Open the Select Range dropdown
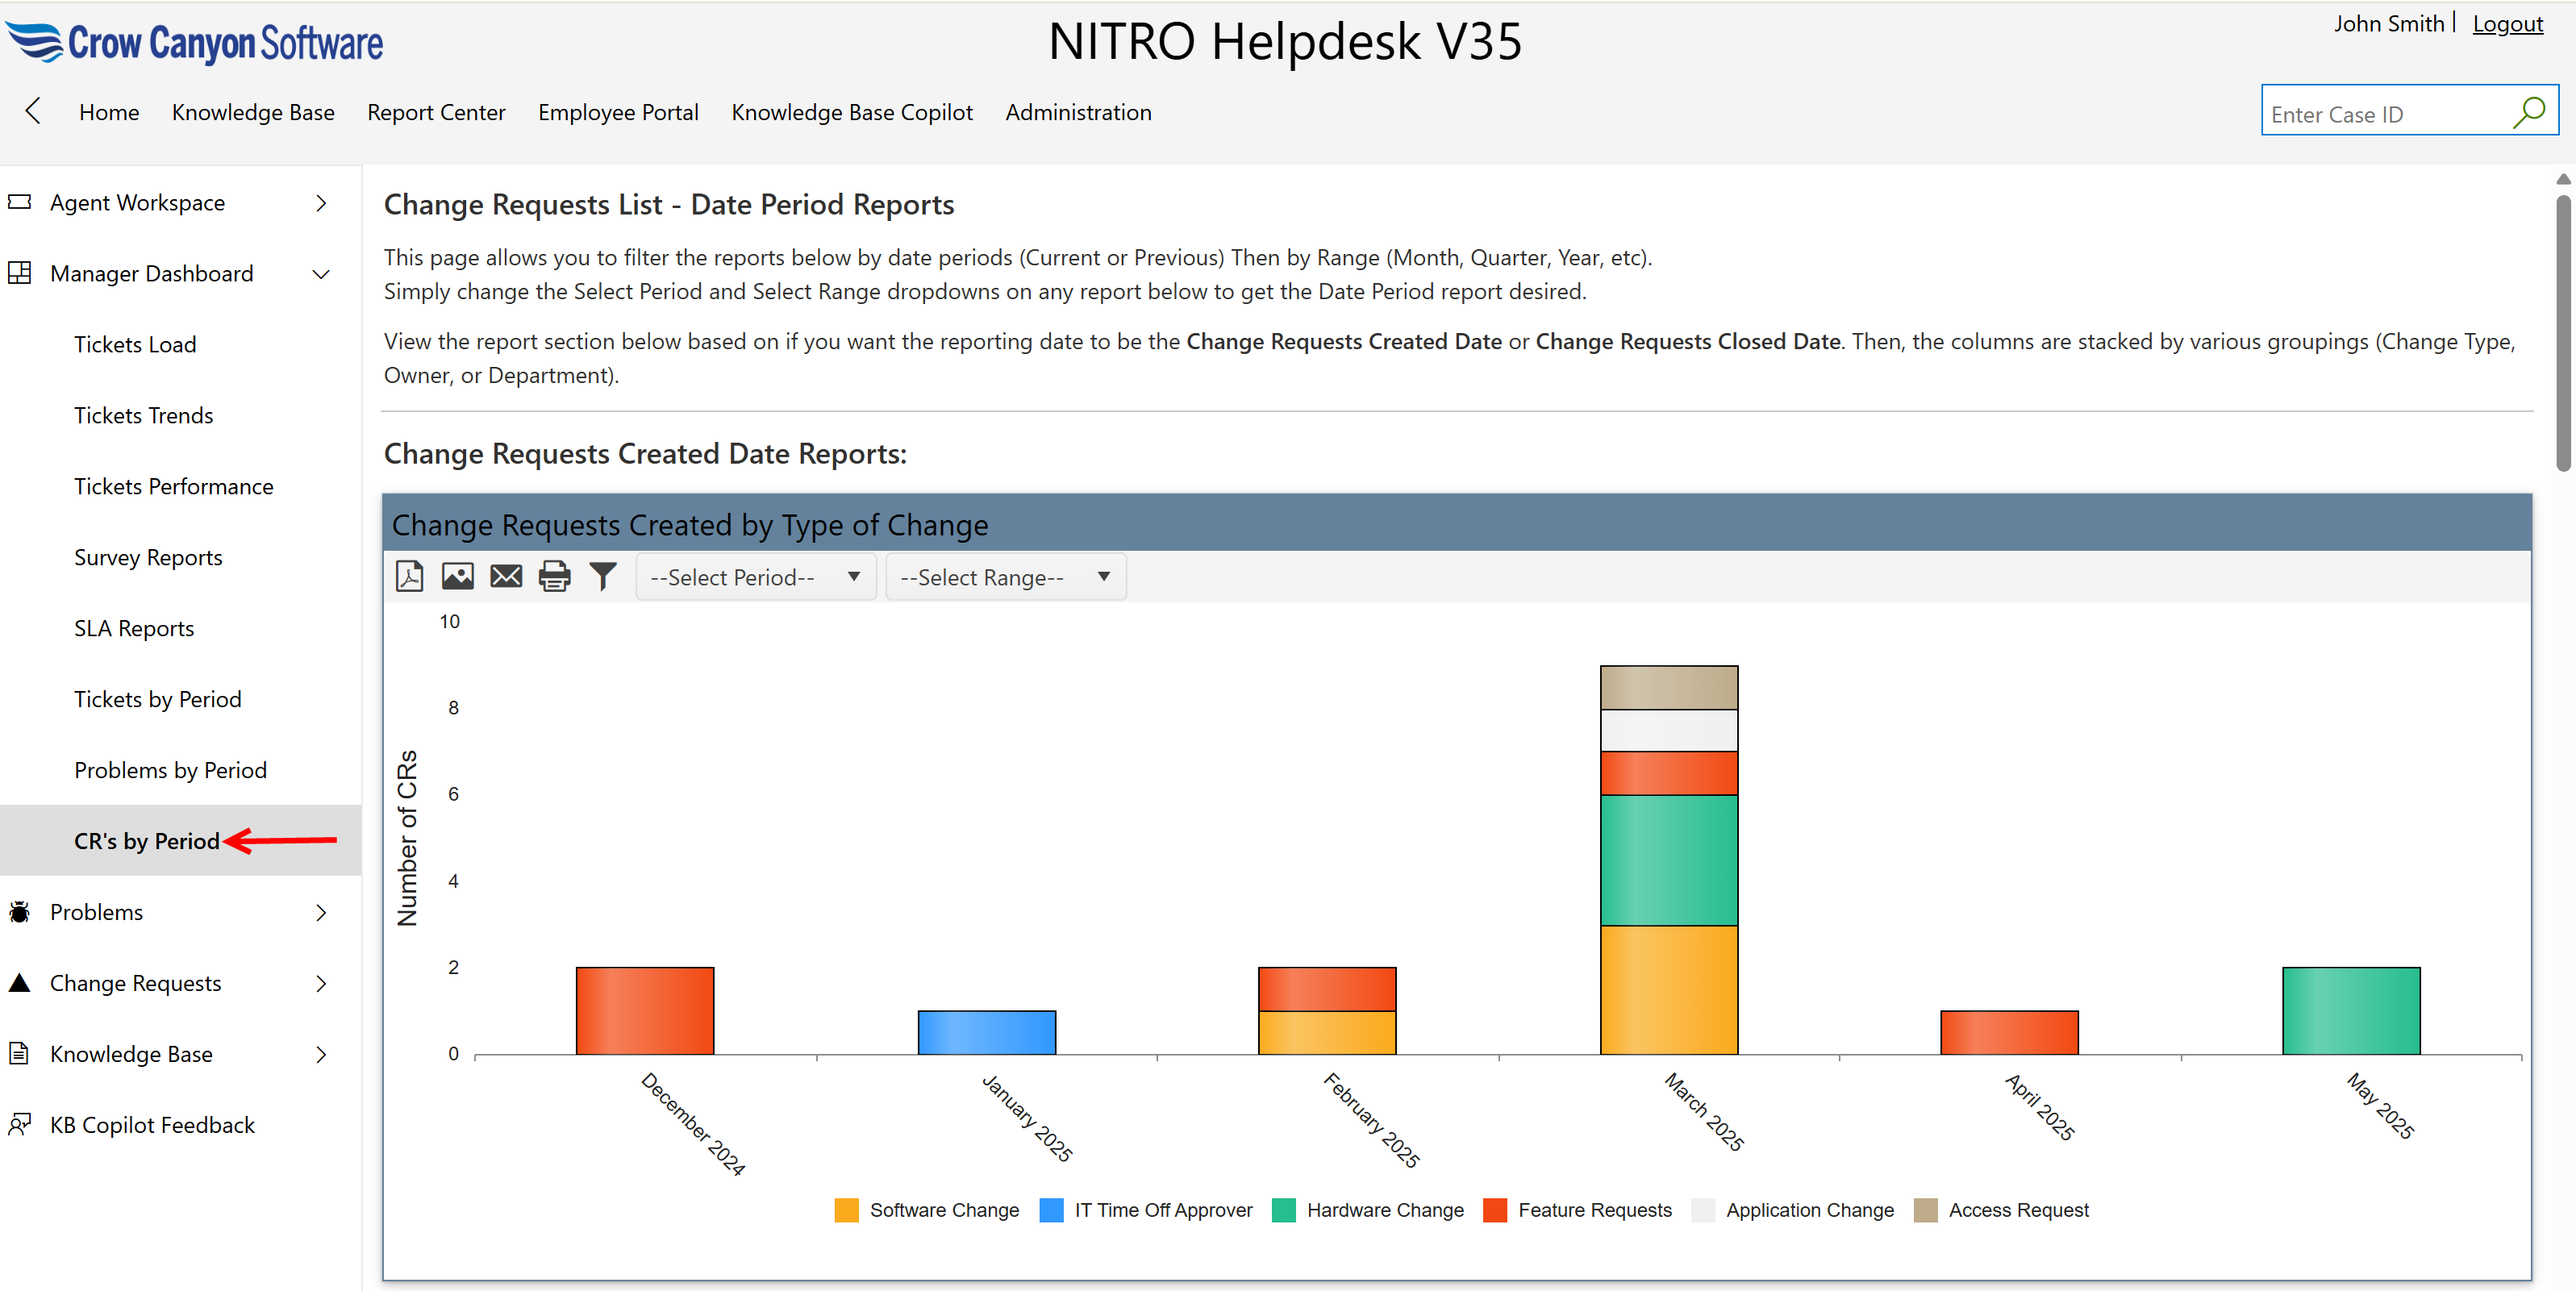This screenshot has height=1291, width=2576. (1005, 576)
